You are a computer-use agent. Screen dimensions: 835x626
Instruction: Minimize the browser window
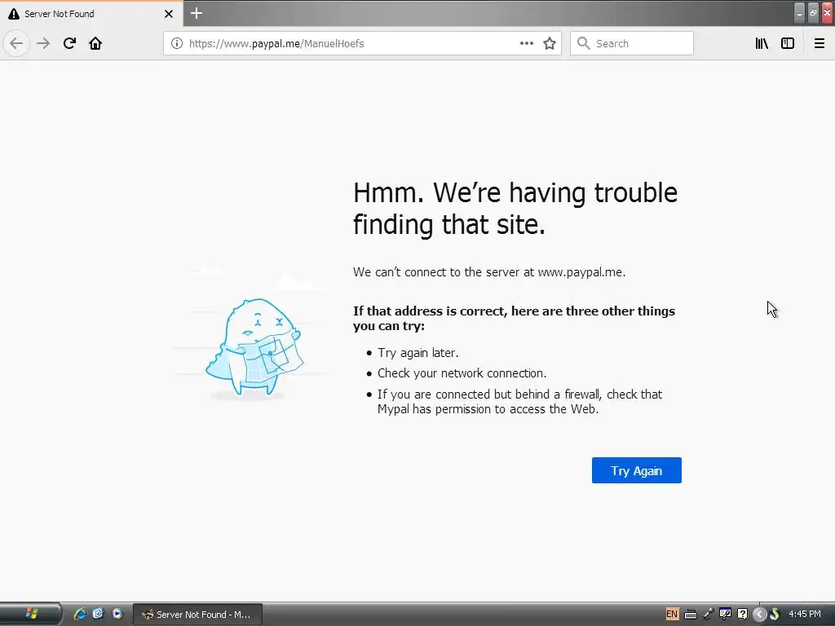pos(799,13)
